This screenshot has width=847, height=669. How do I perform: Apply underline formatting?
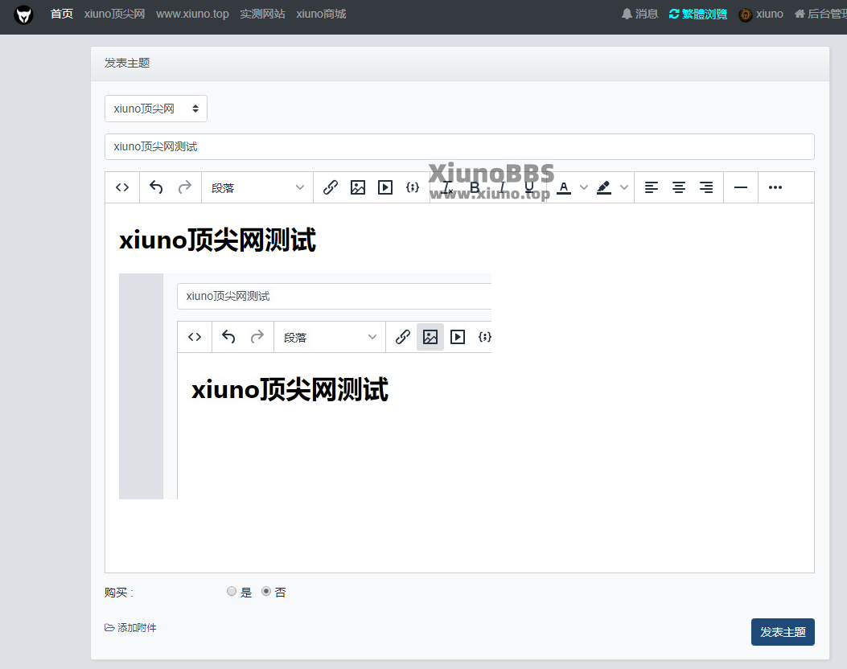(529, 187)
